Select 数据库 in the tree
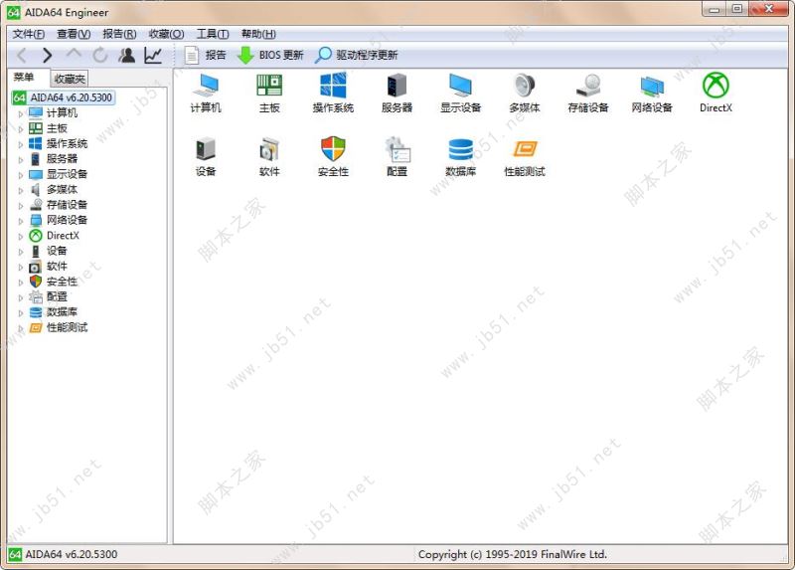Image resolution: width=795 pixels, height=570 pixels. tap(62, 312)
